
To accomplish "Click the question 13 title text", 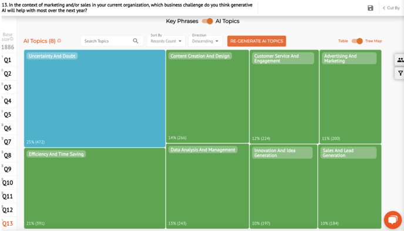I will click(127, 8).
